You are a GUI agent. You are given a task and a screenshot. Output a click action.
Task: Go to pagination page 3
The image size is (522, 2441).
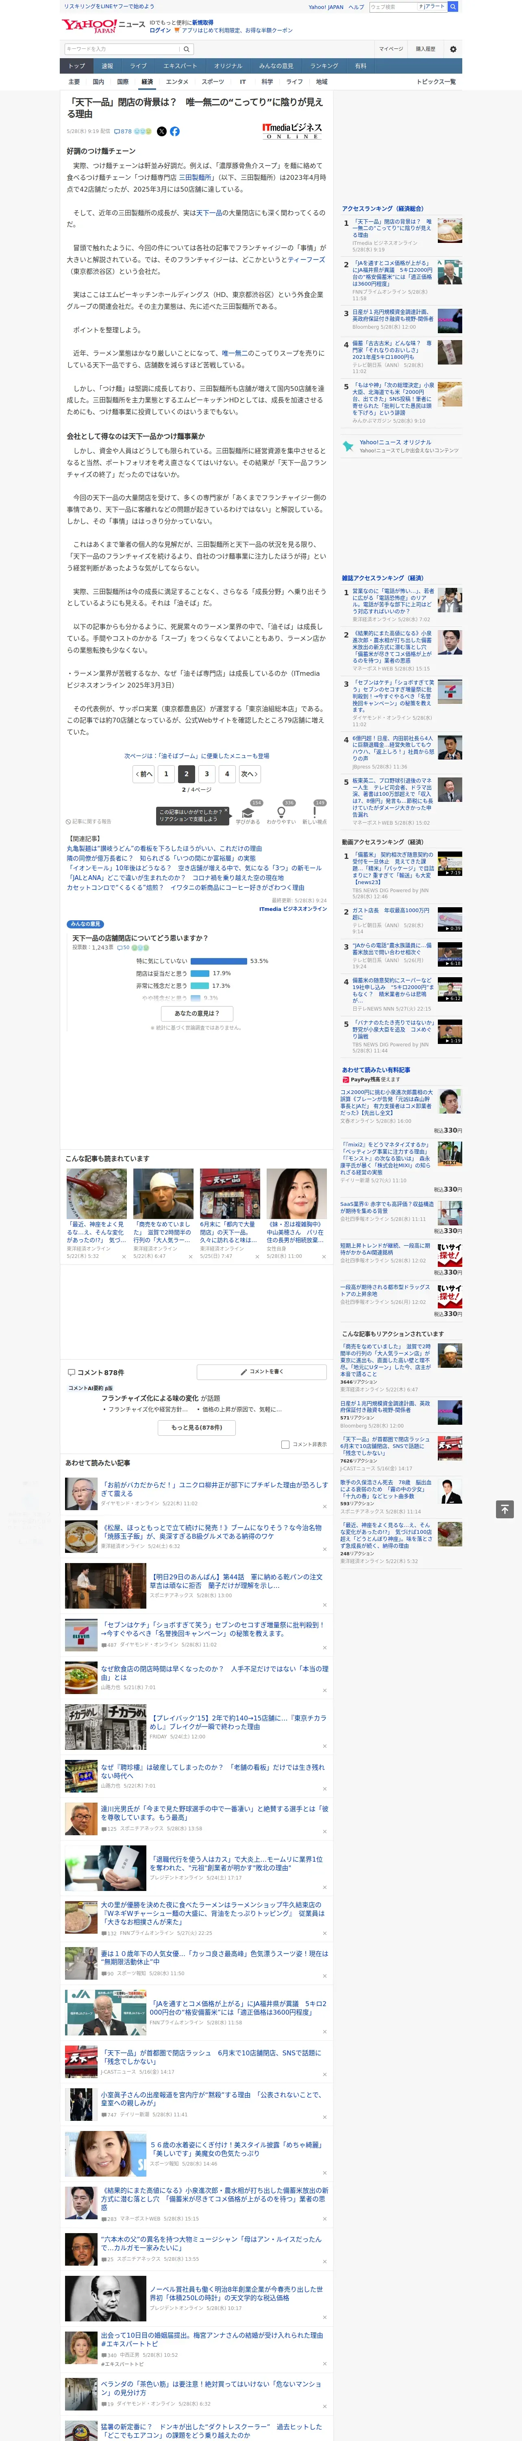coord(207,773)
